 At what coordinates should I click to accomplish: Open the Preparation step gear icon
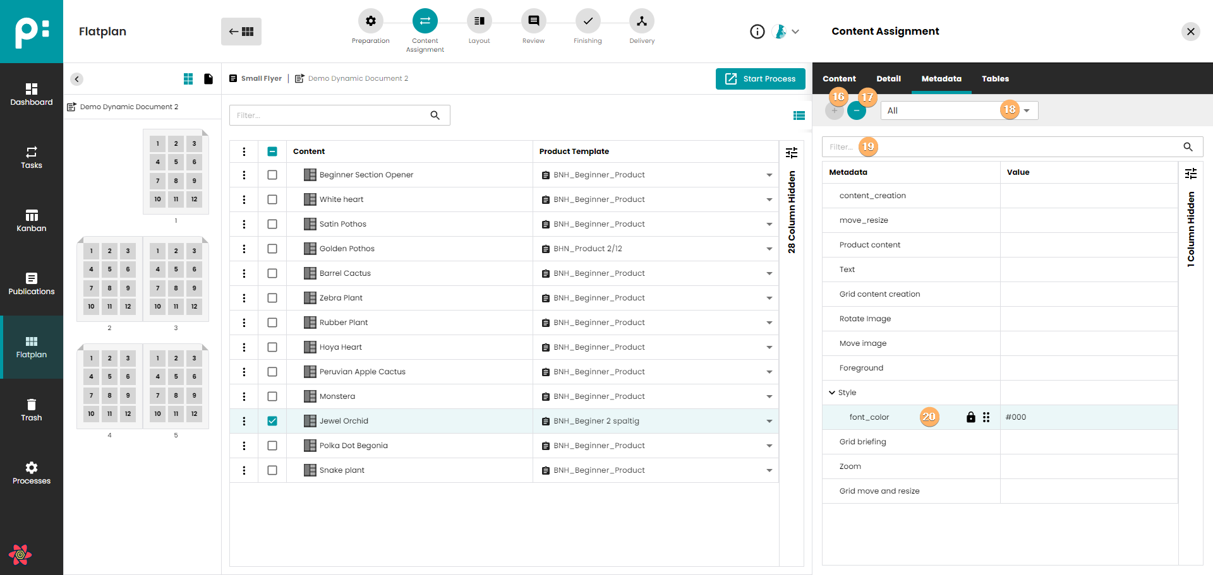[370, 21]
